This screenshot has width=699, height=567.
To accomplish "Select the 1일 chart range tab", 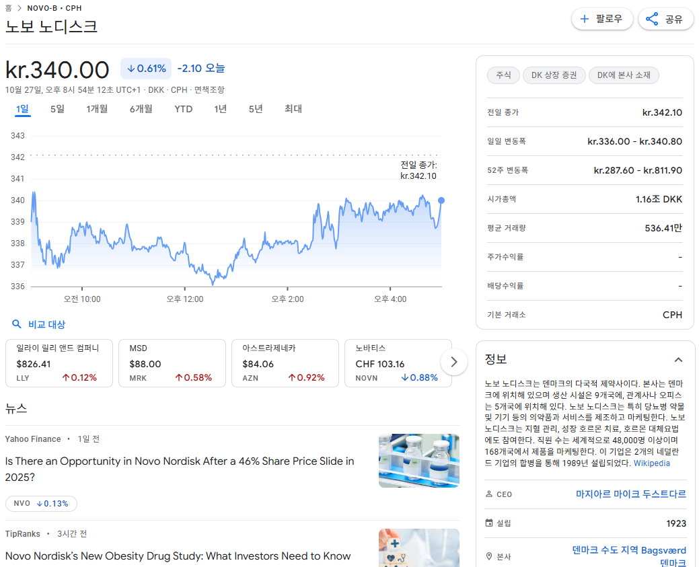I will click(x=22, y=109).
